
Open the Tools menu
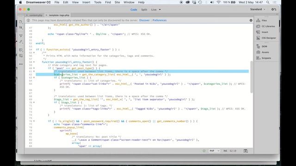point(98,2)
